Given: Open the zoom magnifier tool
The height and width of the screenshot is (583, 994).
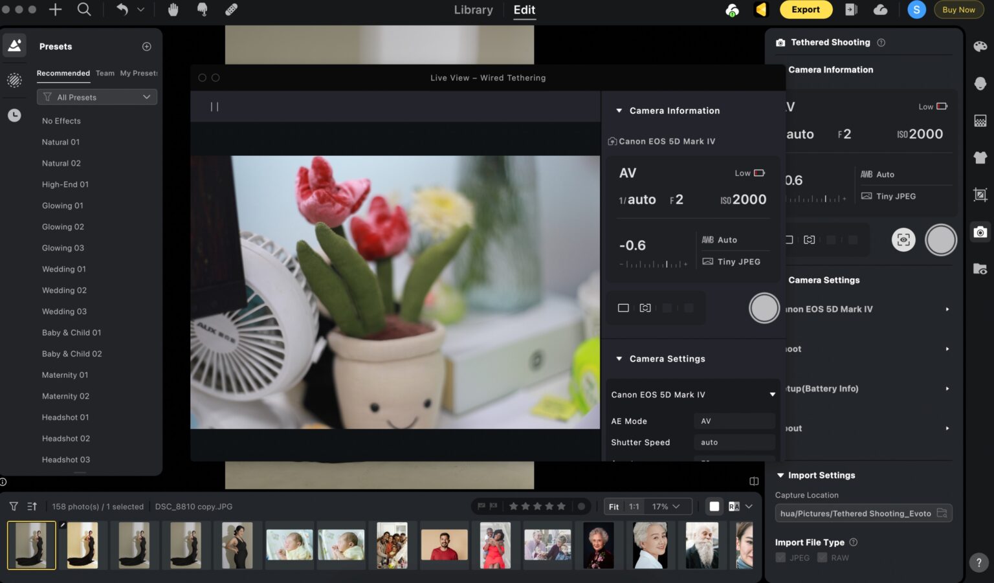Looking at the screenshot, I should coord(84,10).
